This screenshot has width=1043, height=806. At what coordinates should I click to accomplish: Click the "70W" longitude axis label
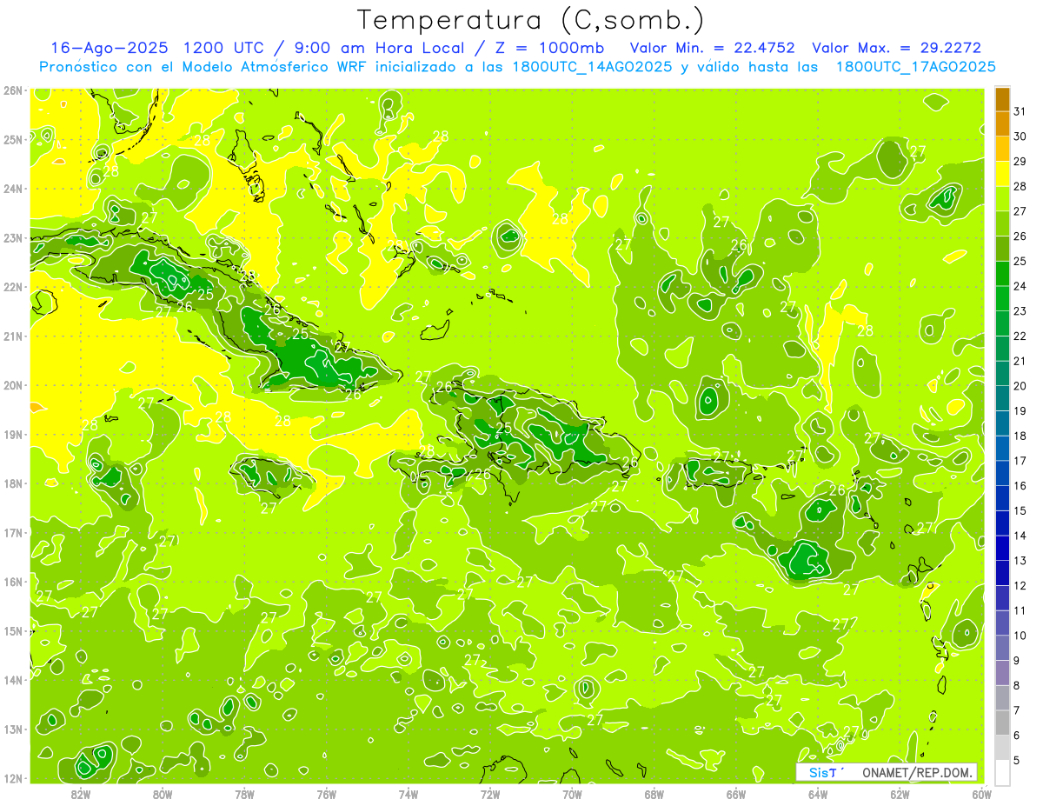[x=572, y=793]
